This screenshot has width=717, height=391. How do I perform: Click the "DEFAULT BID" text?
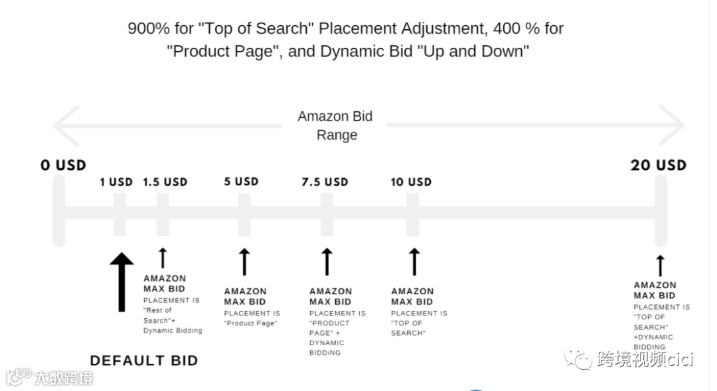pyautogui.click(x=144, y=361)
